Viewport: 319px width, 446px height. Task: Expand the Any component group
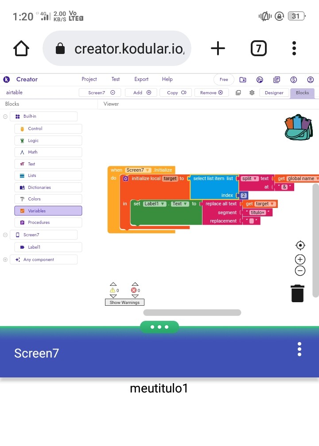pyautogui.click(x=5, y=260)
